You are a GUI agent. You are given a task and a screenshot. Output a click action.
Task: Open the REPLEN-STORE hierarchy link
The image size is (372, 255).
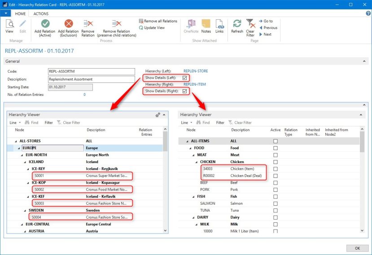[x=196, y=71]
